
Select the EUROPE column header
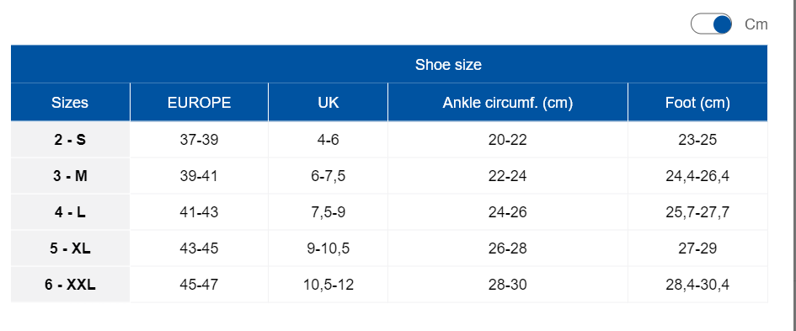pyautogui.click(x=199, y=103)
